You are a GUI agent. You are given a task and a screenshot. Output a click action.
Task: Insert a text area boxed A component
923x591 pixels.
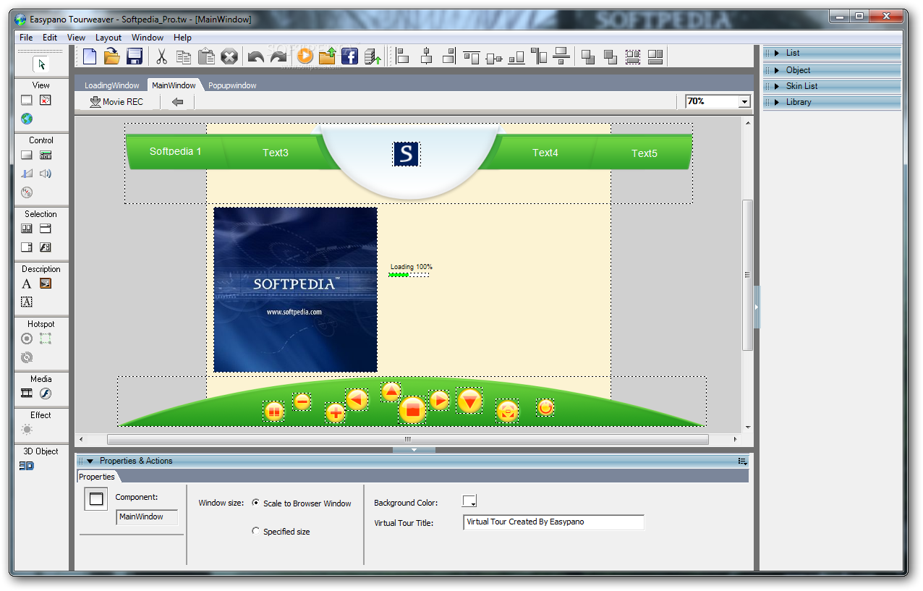pos(27,302)
